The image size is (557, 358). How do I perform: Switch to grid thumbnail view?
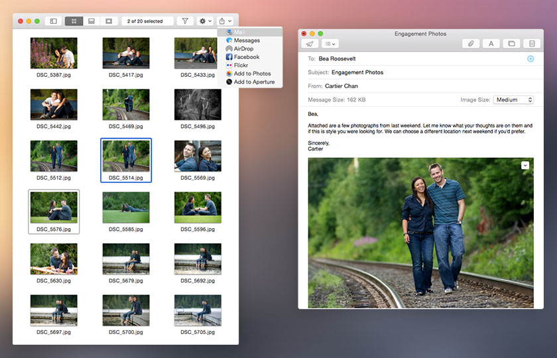(x=74, y=21)
